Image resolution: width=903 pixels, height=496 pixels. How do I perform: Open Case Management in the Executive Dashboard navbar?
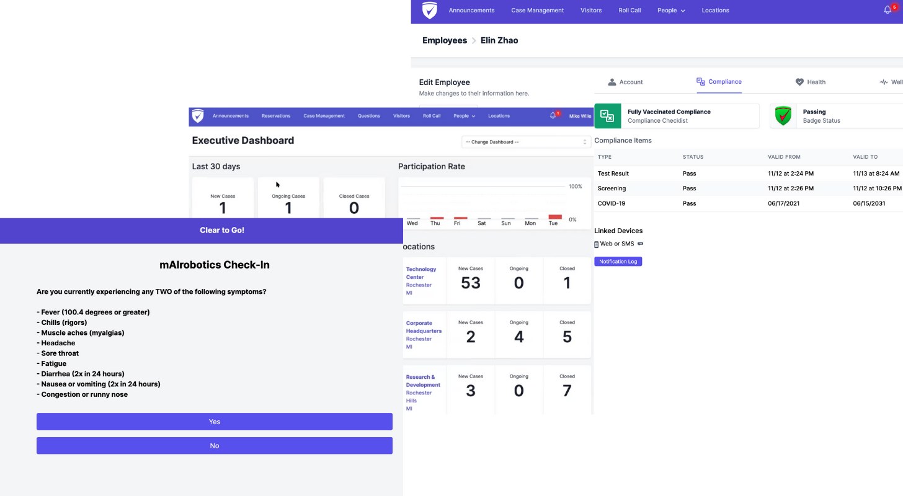324,116
